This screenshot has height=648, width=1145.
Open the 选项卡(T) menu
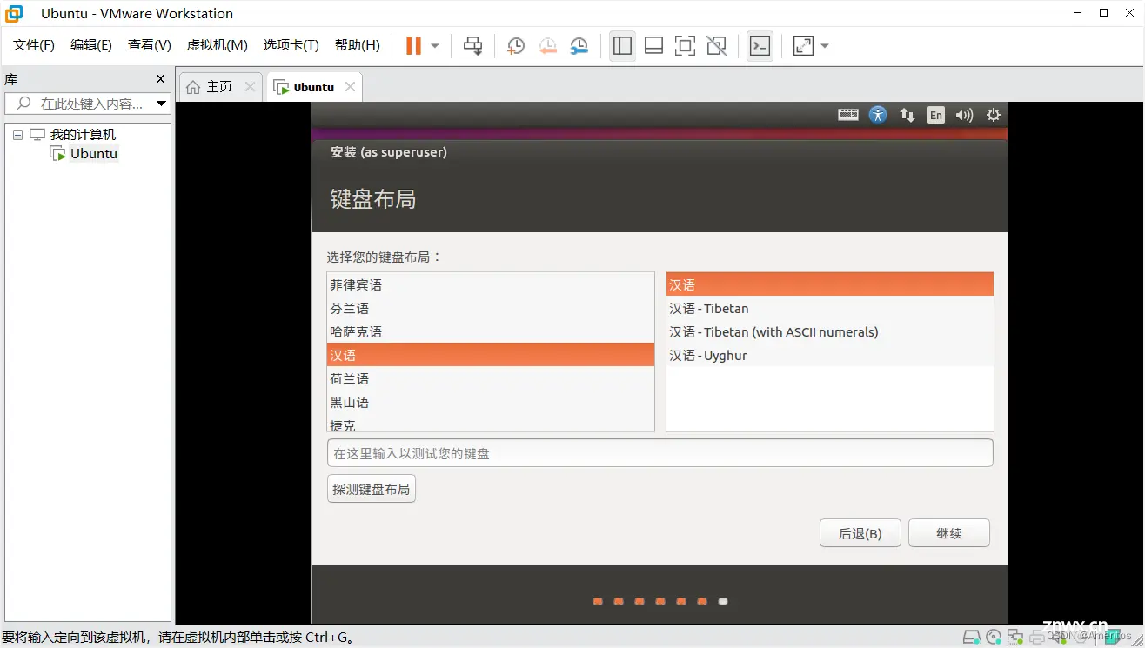coord(291,45)
